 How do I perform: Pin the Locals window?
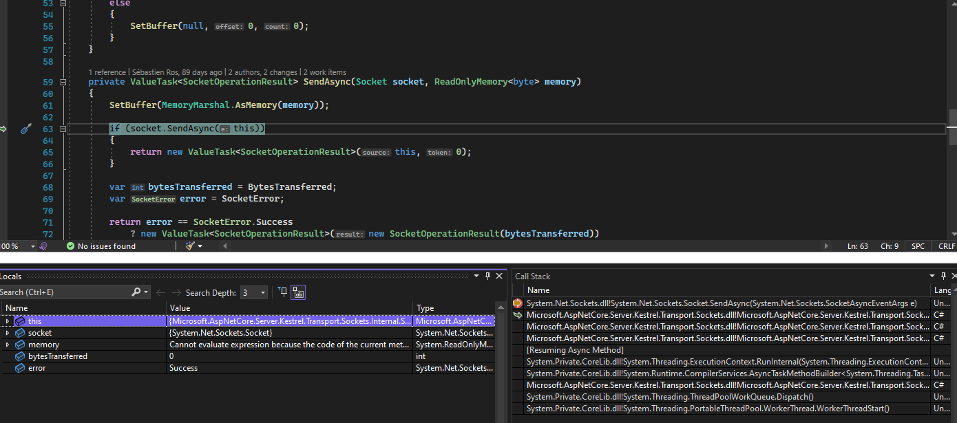click(489, 276)
